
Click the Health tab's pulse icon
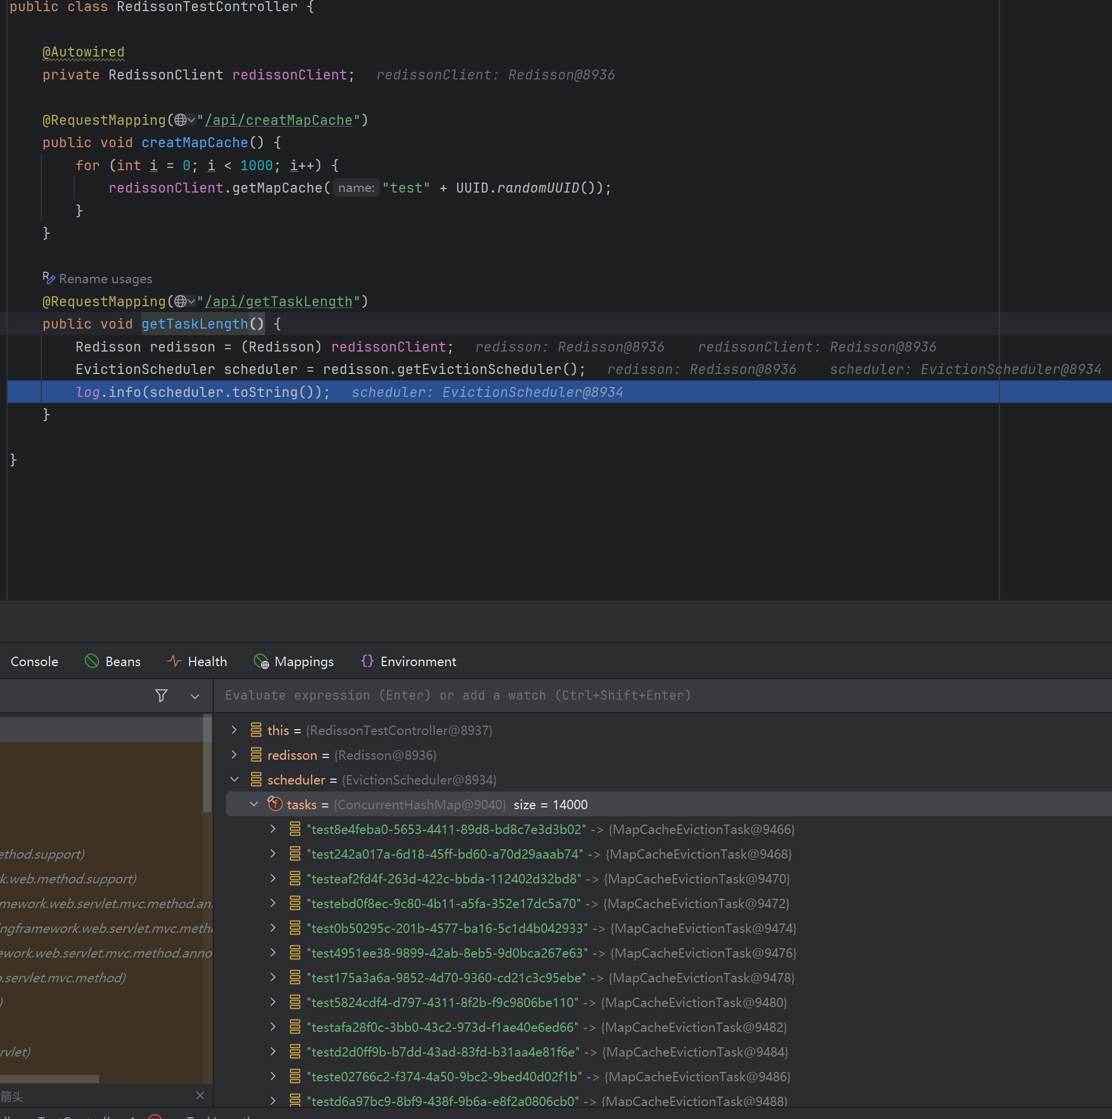point(174,661)
